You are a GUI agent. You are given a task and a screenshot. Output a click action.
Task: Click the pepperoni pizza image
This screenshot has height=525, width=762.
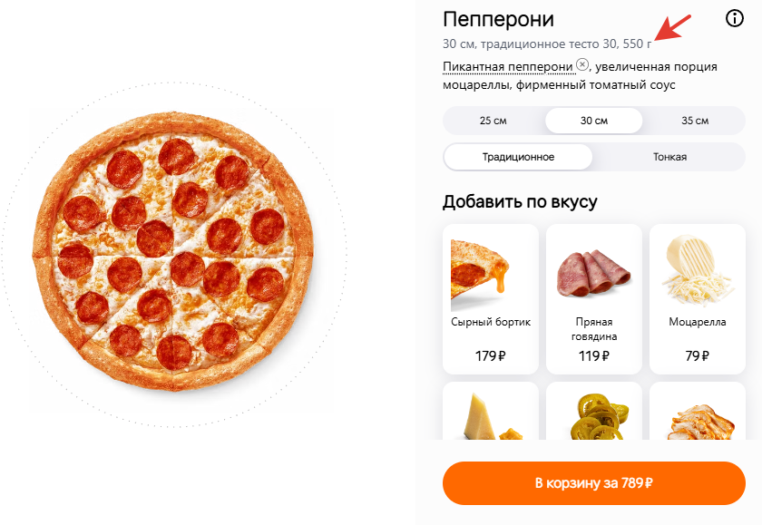[x=173, y=251]
